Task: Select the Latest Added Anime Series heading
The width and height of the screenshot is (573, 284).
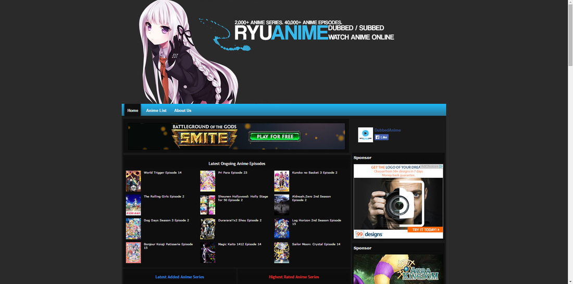Action: (180, 277)
